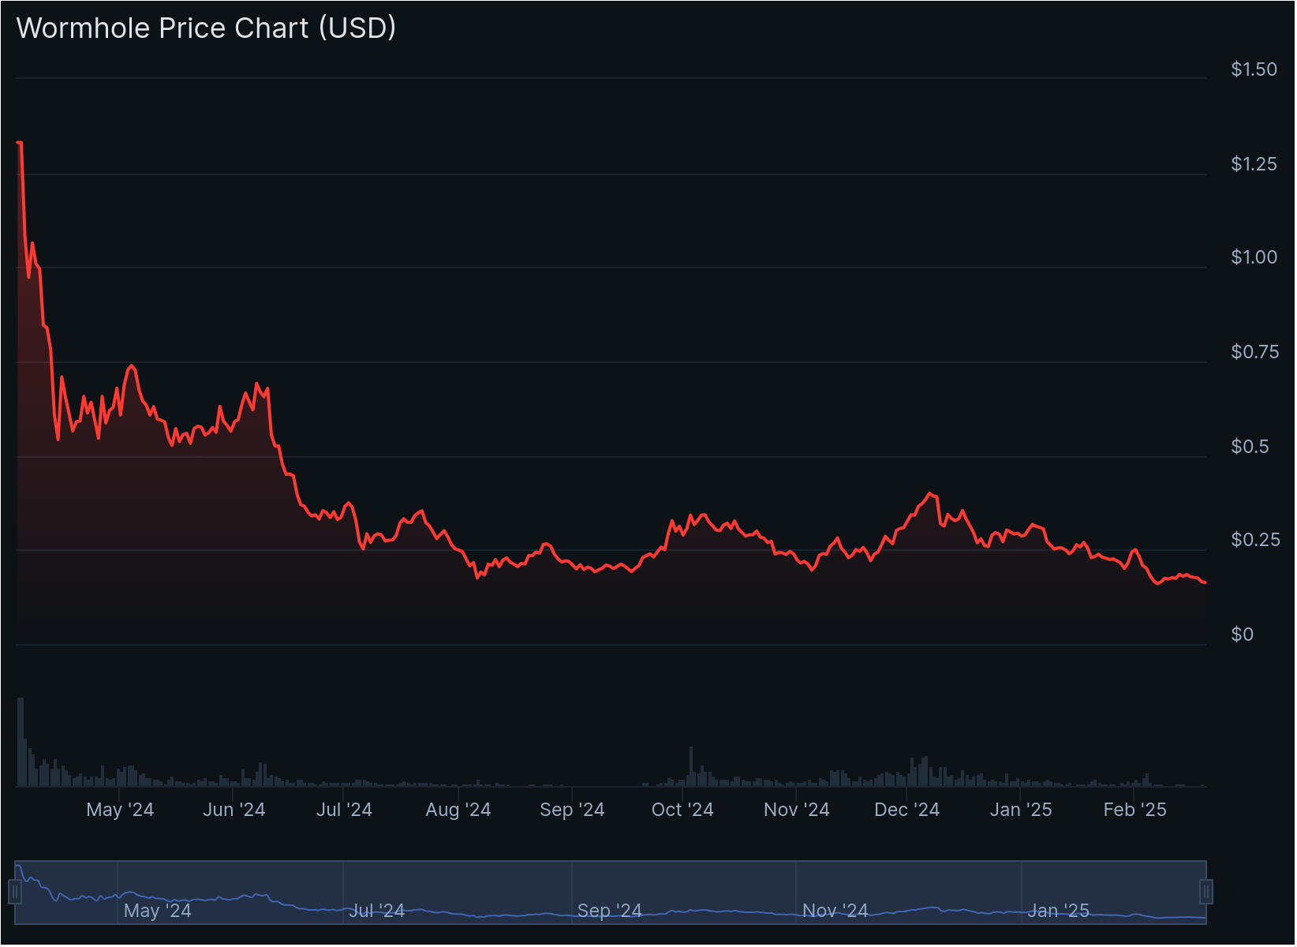Viewport: 1297px width, 947px height.
Task: Click the October '24 volume spike bar
Action: 690,766
